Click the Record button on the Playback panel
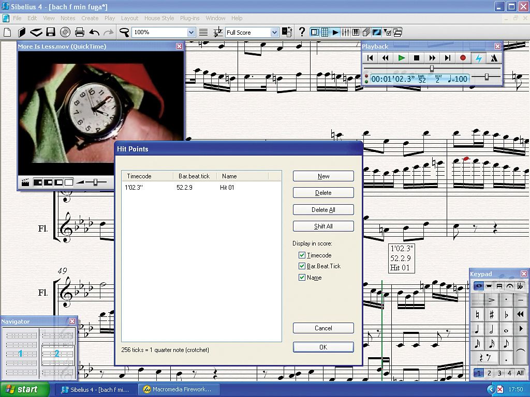This screenshot has width=530, height=397. pyautogui.click(x=463, y=58)
